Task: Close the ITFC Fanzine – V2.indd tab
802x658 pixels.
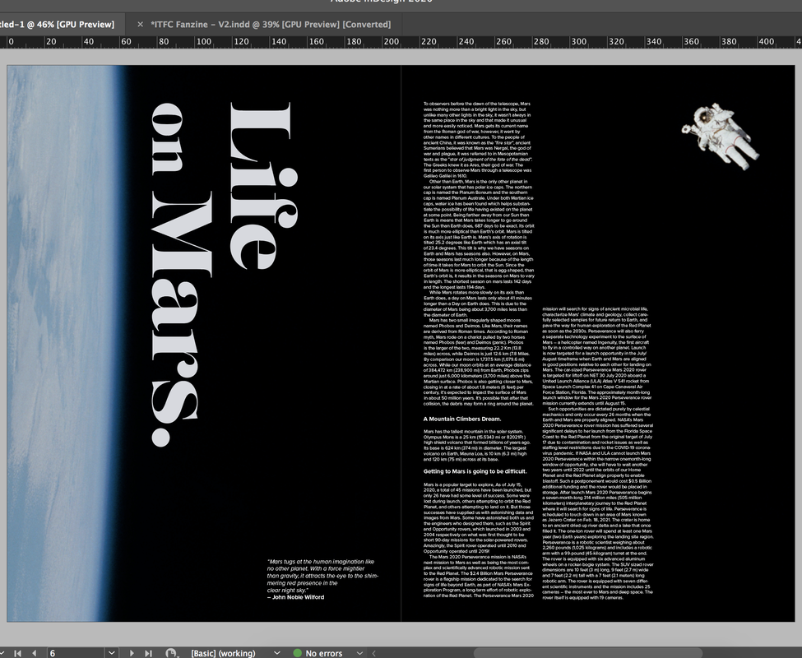Action: [140, 24]
